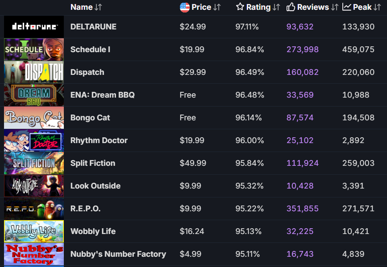Viewport: 387px width, 267px height.
Task: Open the DELTARUNE game thumbnail
Action: click(x=34, y=27)
